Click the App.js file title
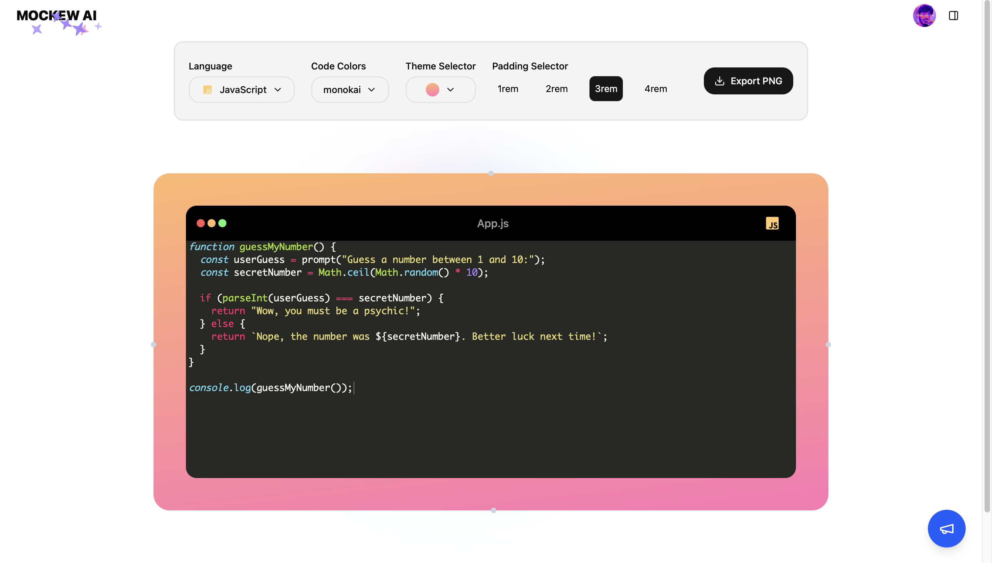Screen dimensions: 992x563 (492, 224)
